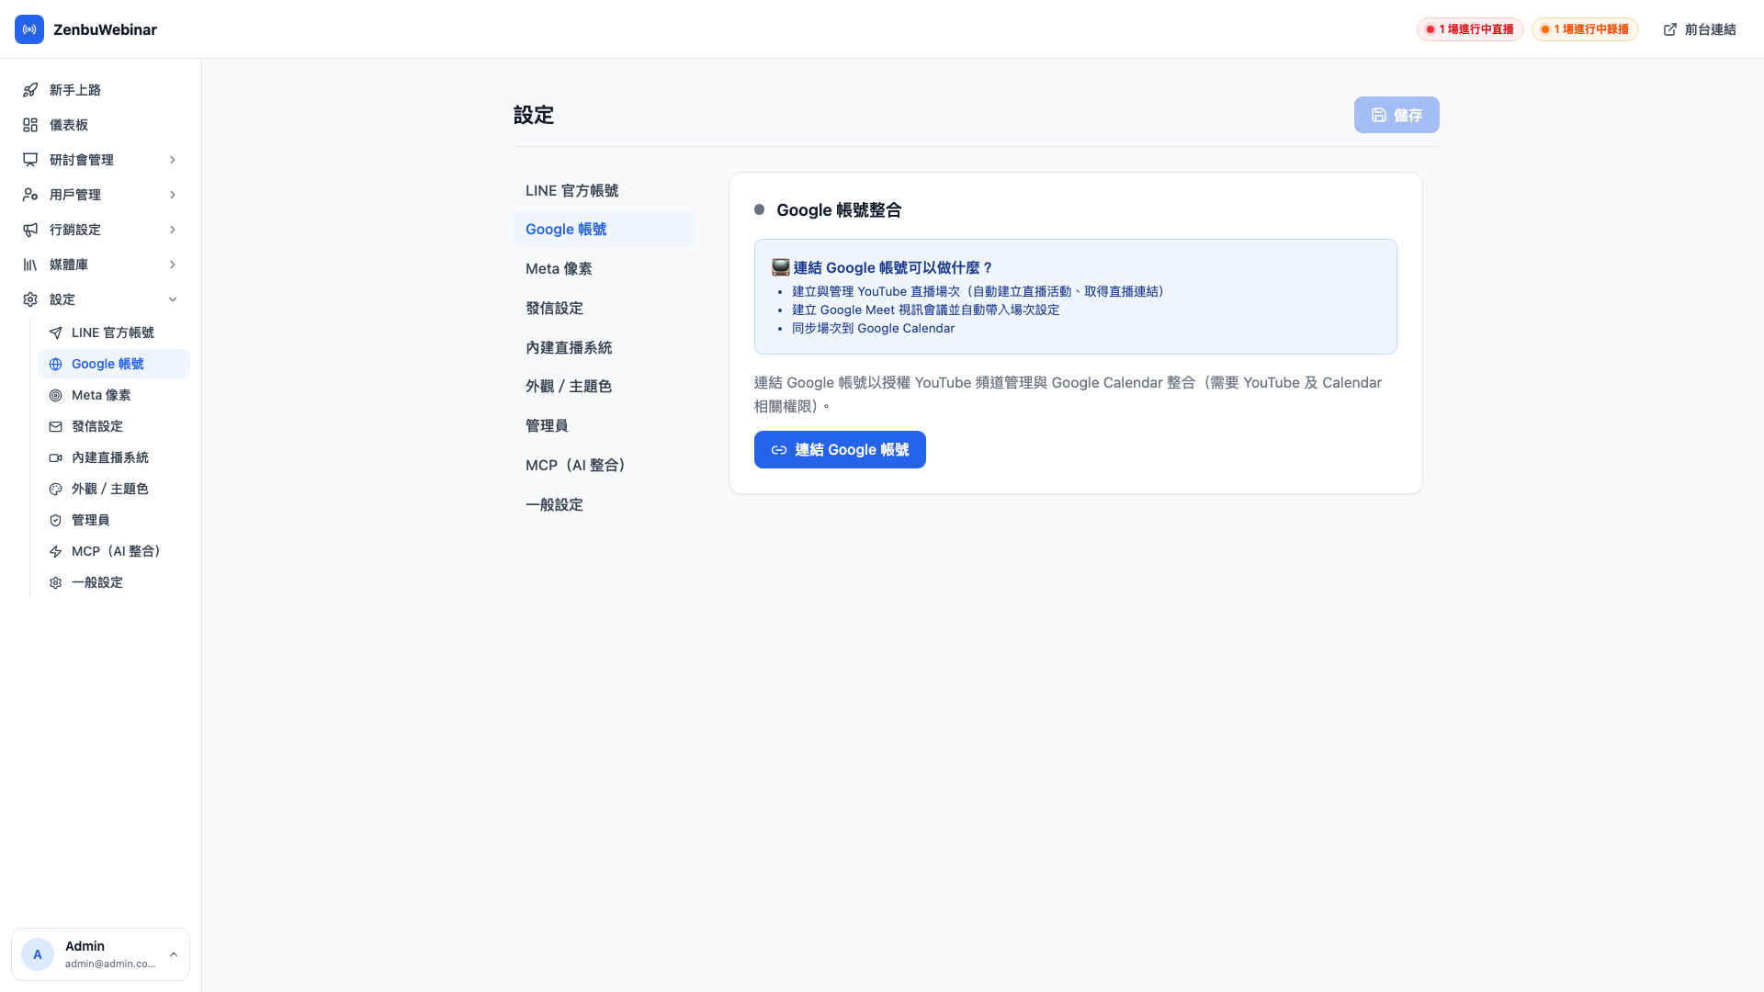Click the 連結 Google 帳號可以做什麼？ heading
Screen dimensions: 1764x992
(893, 267)
